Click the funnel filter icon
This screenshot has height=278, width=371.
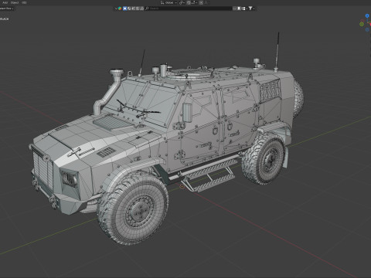250,8
